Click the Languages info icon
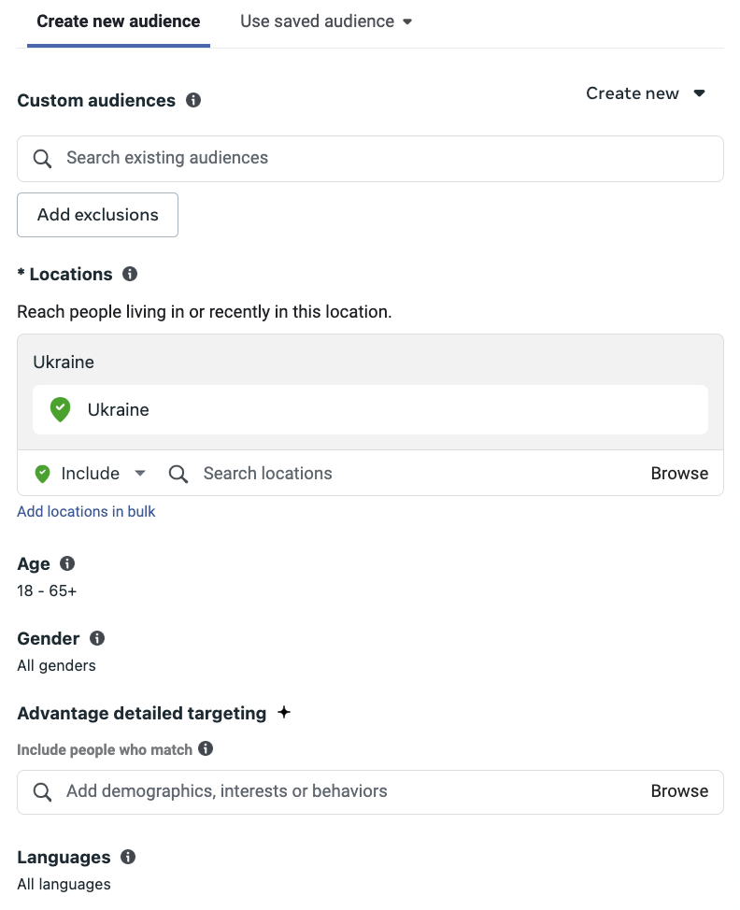The image size is (740, 910). [128, 857]
